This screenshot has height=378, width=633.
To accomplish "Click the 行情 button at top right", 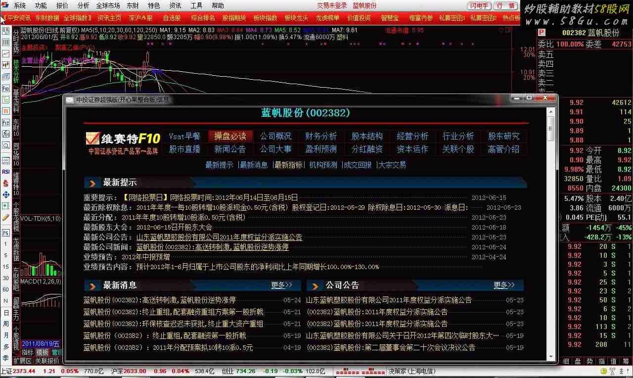I will 505,6.
